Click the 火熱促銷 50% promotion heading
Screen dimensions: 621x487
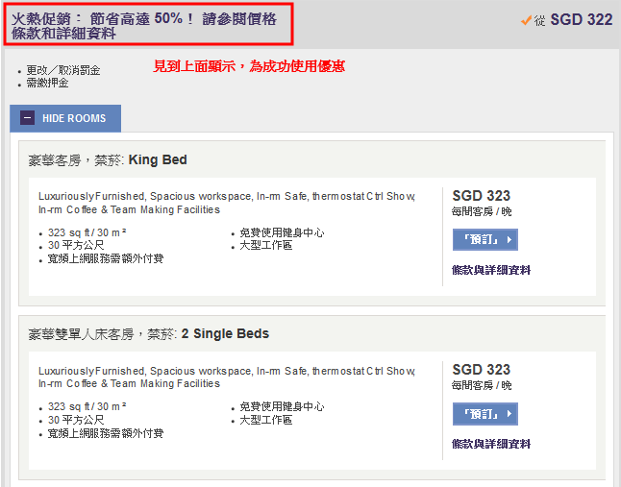(x=144, y=18)
